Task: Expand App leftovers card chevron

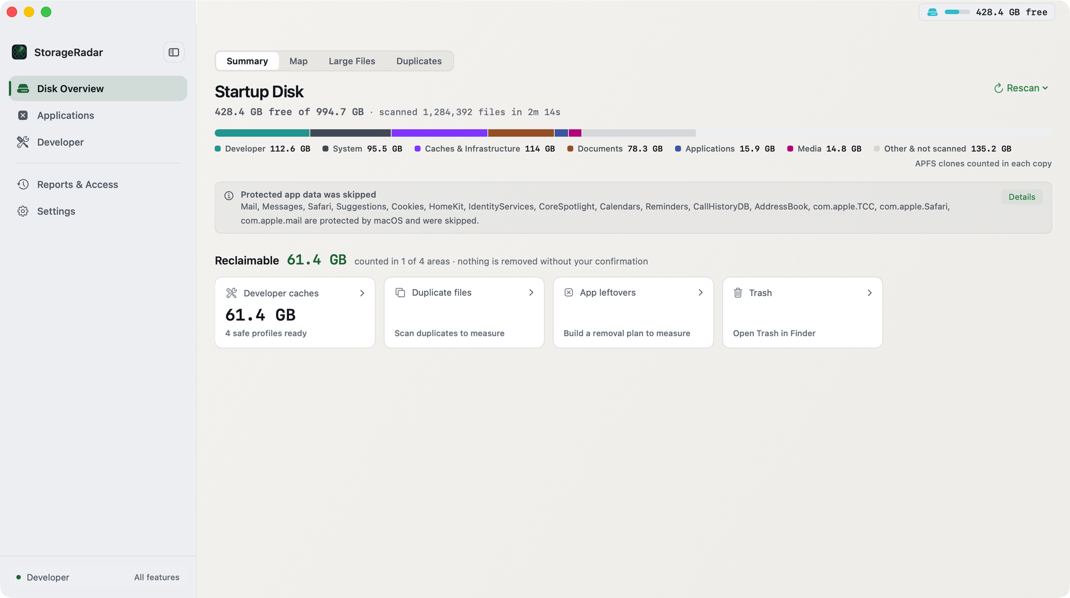Action: tap(700, 293)
